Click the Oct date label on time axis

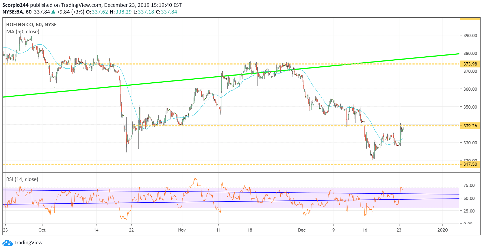(x=42, y=230)
